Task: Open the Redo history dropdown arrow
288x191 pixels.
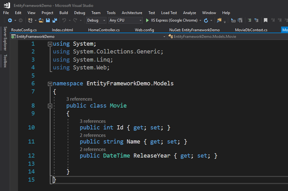Action: tap(81, 20)
